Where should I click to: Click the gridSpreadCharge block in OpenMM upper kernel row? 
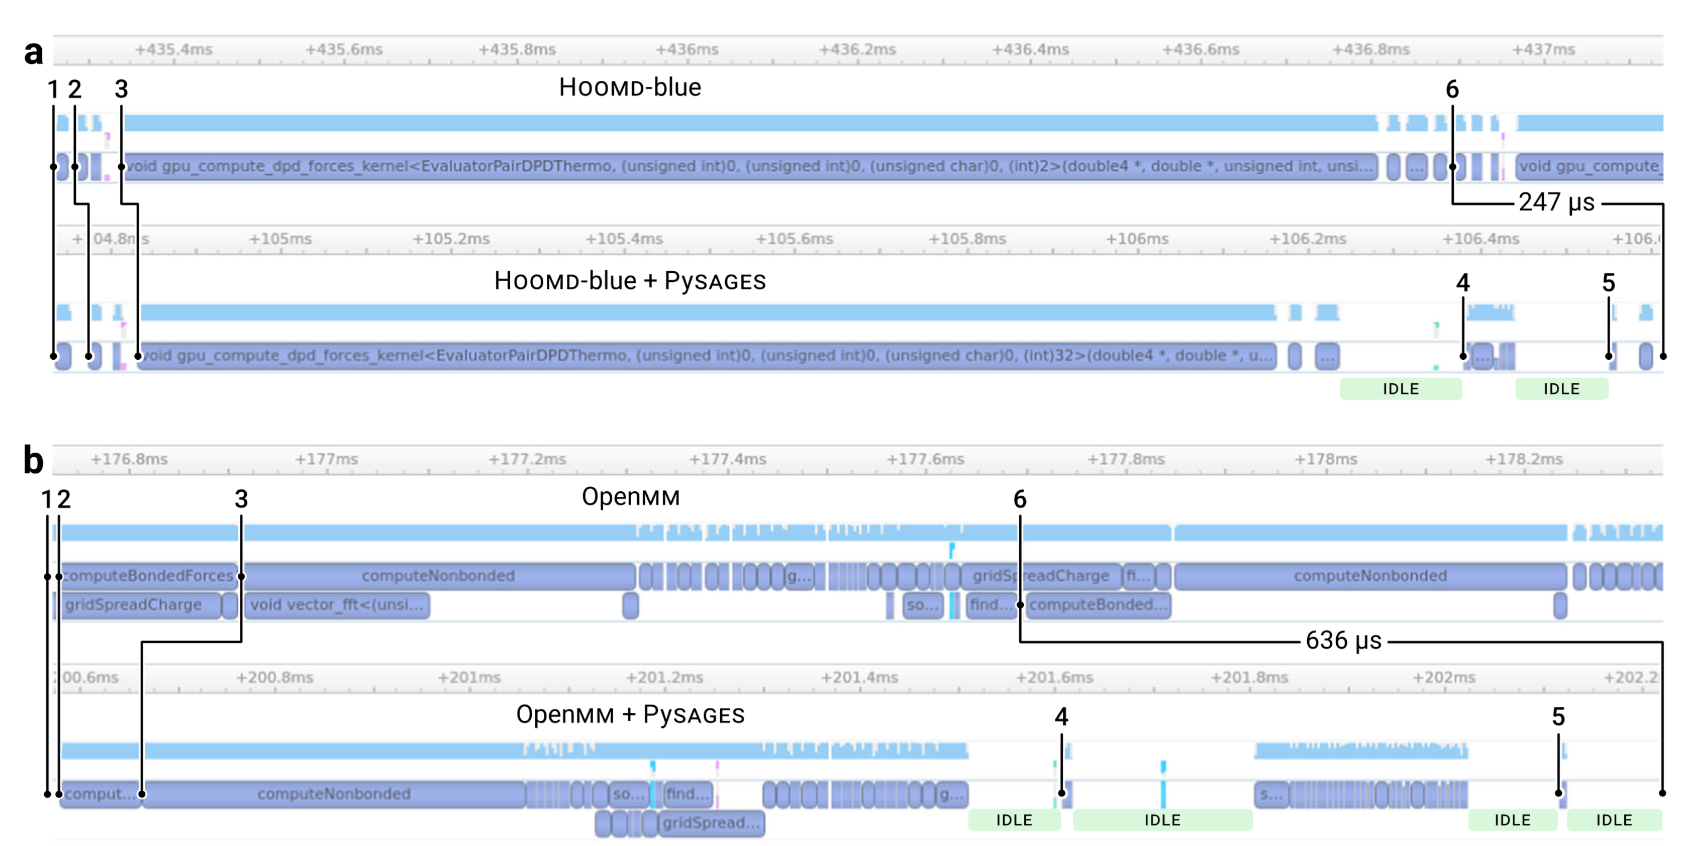(x=1040, y=576)
